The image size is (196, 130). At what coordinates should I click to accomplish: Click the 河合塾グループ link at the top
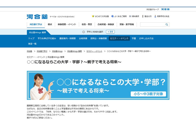pyautogui.click(x=153, y=9)
